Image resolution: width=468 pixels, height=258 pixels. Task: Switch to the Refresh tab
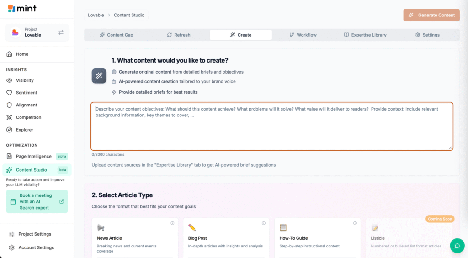click(x=178, y=35)
